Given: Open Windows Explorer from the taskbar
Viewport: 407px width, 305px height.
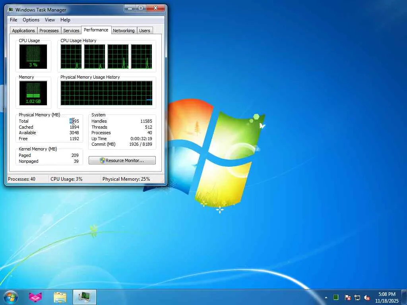Looking at the screenshot, I should pyautogui.click(x=60, y=297).
